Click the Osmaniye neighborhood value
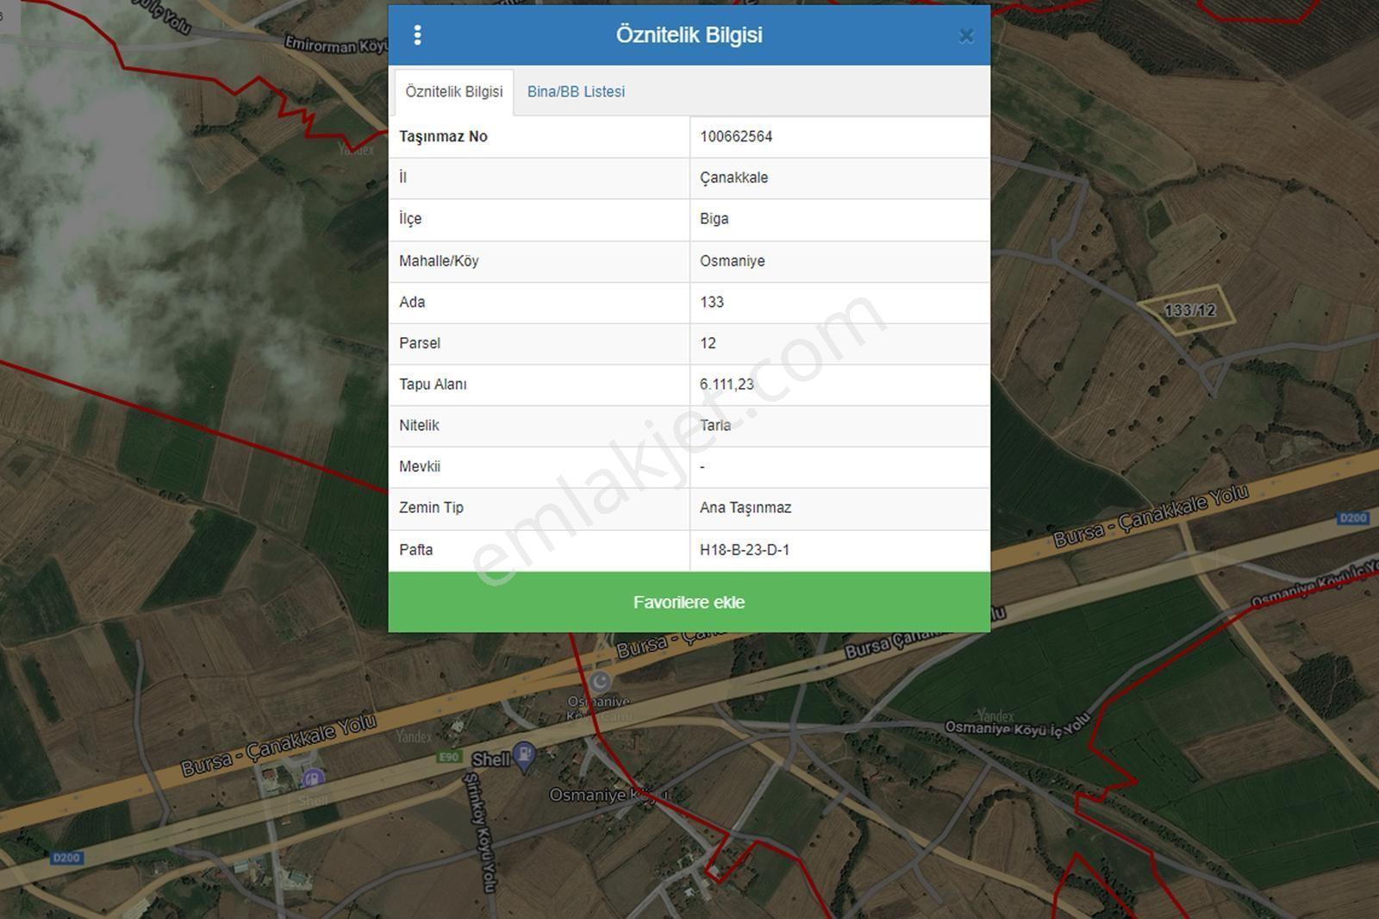This screenshot has width=1379, height=919. coord(732,260)
